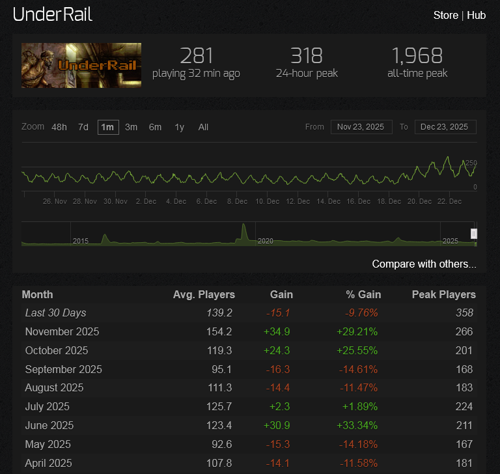Click the 2025 label in the navigator
500x474 pixels.
coord(451,241)
